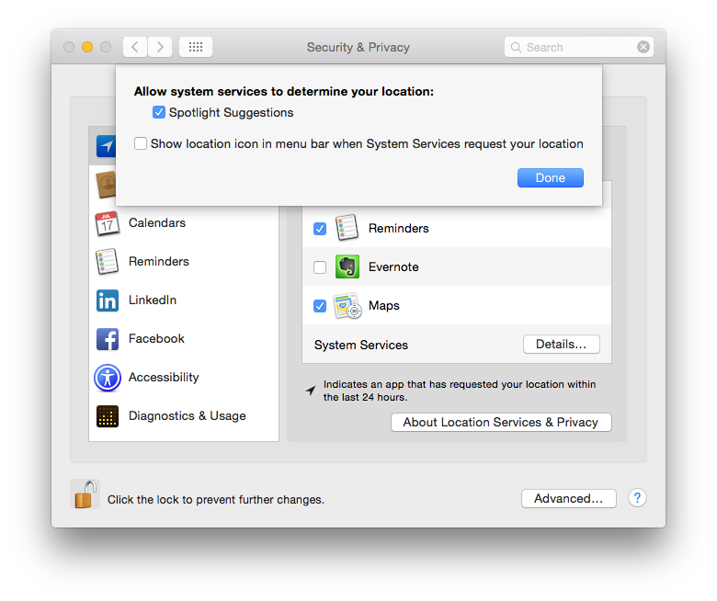Select Calendars label in the sidebar
The image size is (717, 601).
click(157, 223)
